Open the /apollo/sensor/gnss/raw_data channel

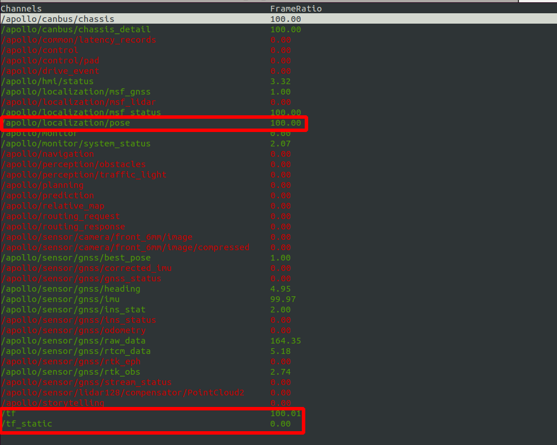pyautogui.click(x=73, y=341)
